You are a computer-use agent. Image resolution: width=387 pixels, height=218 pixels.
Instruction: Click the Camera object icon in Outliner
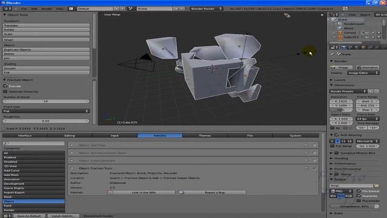(340, 33)
